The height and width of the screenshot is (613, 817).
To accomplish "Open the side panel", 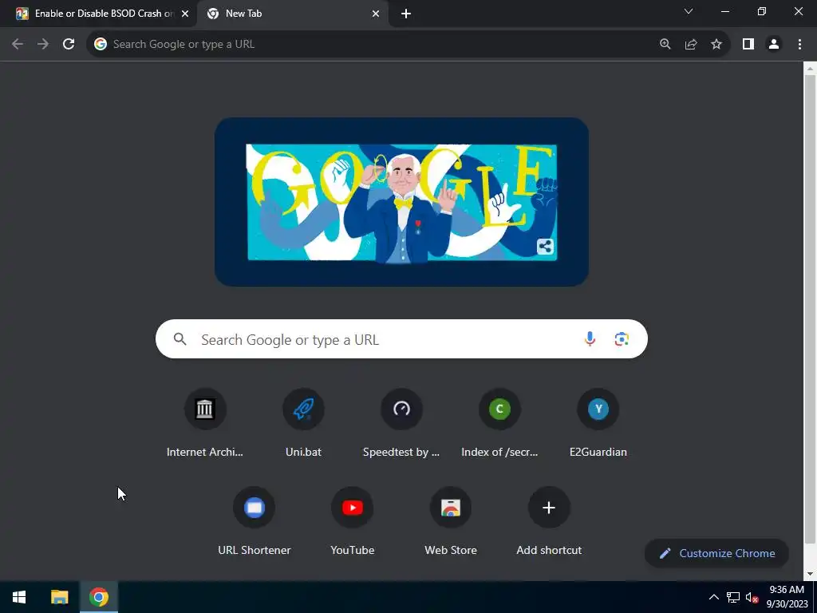I will click(x=748, y=45).
